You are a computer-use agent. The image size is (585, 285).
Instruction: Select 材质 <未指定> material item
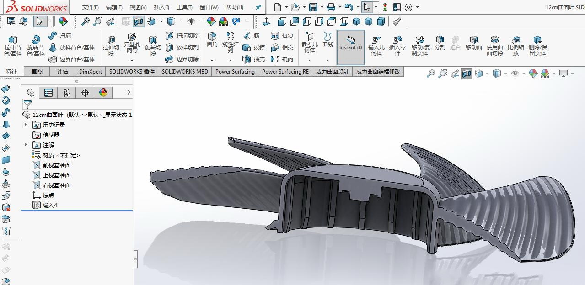(x=56, y=155)
